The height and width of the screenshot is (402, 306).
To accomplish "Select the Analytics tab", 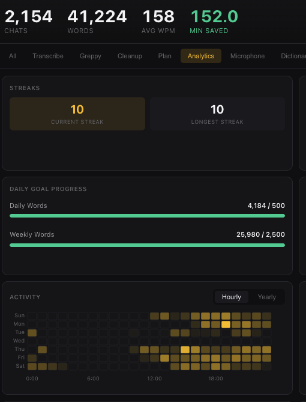I will (201, 56).
